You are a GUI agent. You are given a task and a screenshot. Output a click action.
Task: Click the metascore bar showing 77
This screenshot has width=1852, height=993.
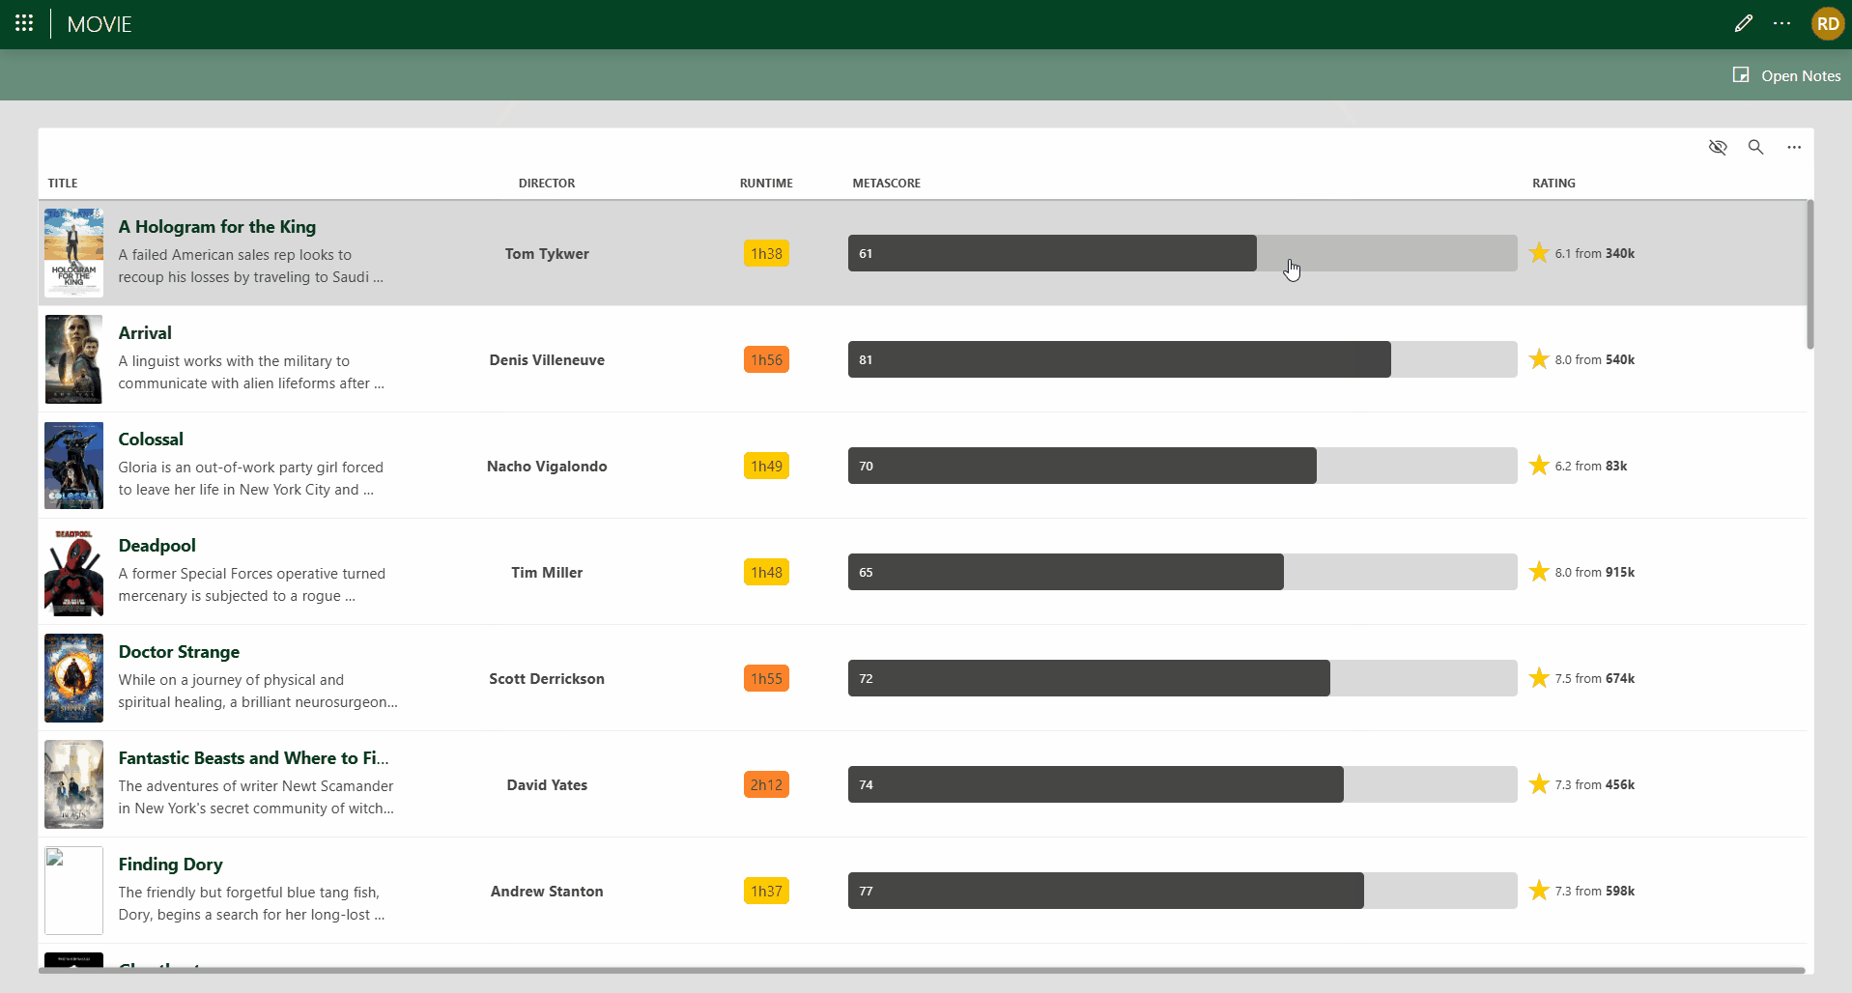1182,891
